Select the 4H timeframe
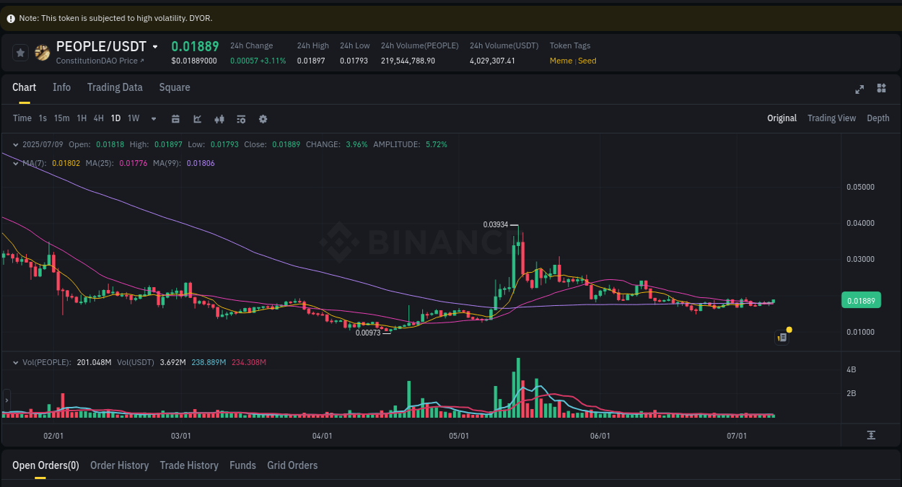 pyautogui.click(x=98, y=118)
